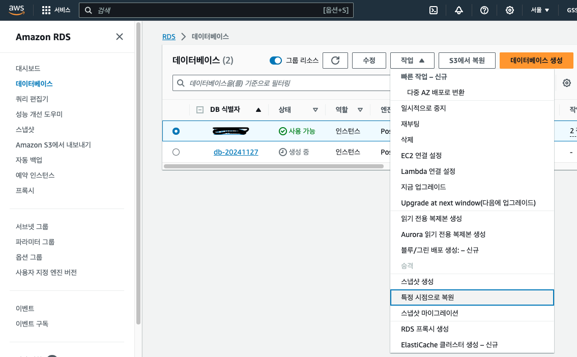This screenshot has width=577, height=357.
Task: Select the redacted database radio button
Action: pyautogui.click(x=176, y=131)
